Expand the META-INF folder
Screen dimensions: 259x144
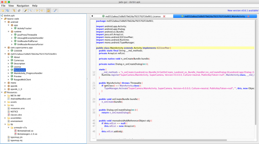[5, 96]
